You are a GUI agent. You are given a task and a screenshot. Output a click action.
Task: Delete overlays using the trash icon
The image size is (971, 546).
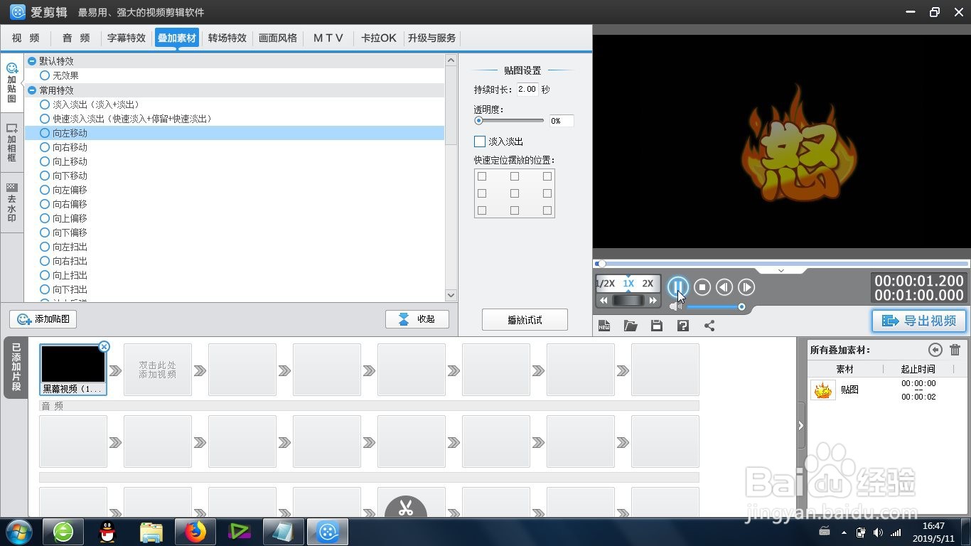coord(953,350)
